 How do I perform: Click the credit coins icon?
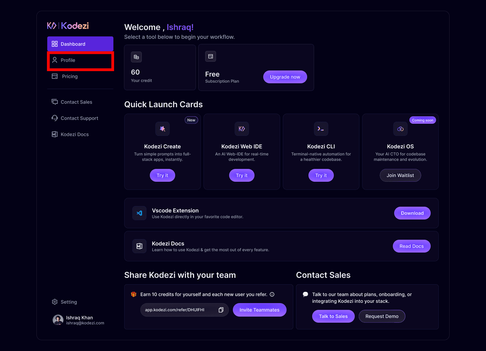pos(136,57)
